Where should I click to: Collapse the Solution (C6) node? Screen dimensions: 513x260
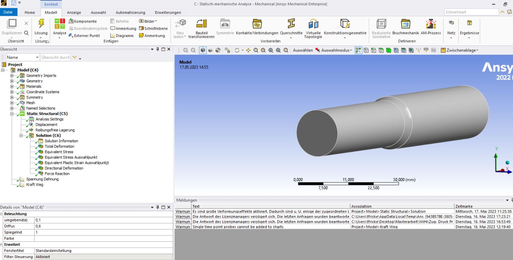(21, 135)
